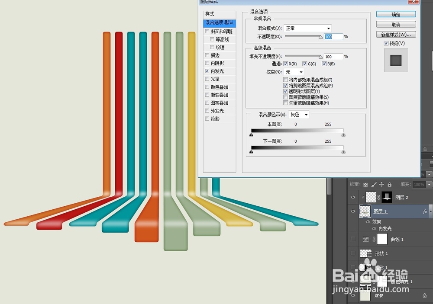Click the 取消 cancel button
The image size is (433, 304).
point(396,25)
